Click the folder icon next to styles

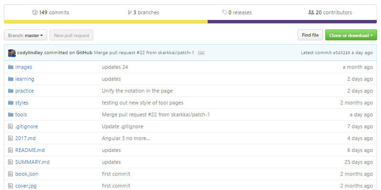[11, 103]
